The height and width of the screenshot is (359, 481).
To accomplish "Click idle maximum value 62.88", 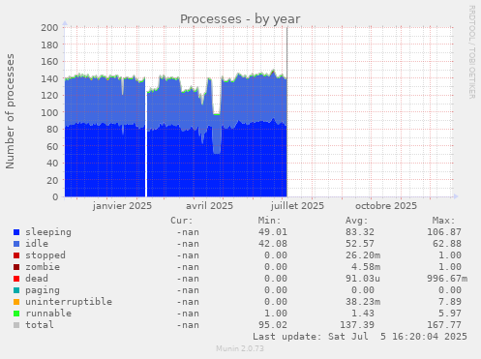I will point(447,244).
